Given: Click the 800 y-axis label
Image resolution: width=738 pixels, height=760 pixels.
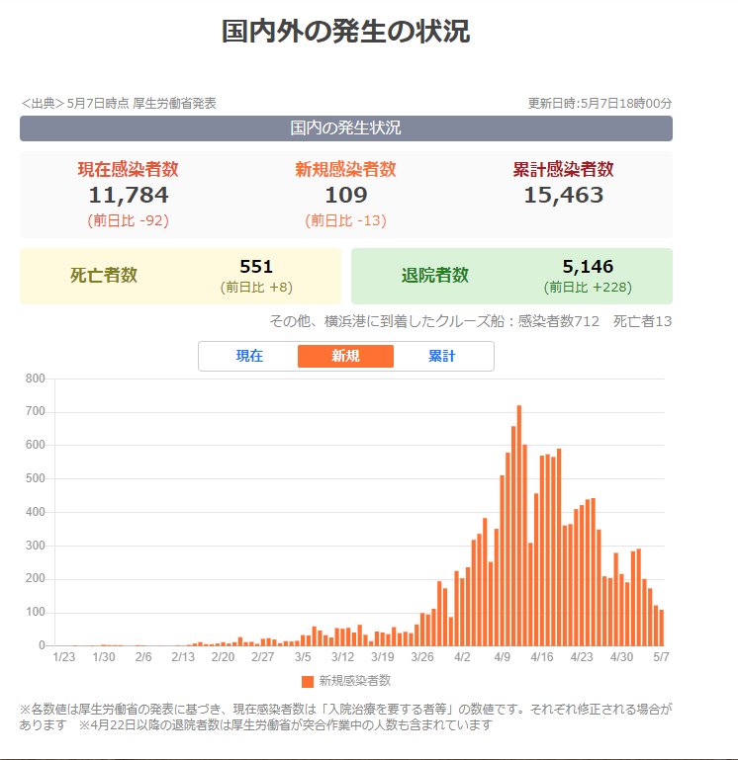Looking at the screenshot, I should pos(36,379).
